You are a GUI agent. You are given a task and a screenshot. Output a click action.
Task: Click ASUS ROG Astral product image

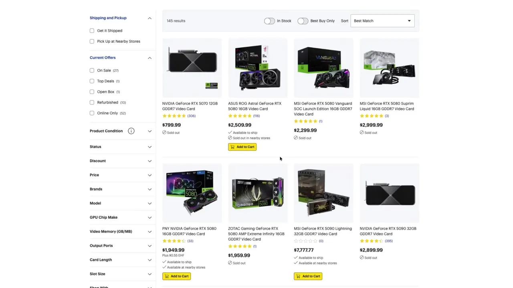258,68
